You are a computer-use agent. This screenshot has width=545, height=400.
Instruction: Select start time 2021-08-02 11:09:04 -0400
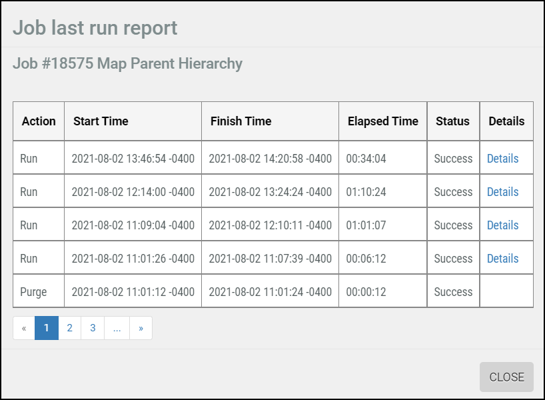click(x=133, y=225)
